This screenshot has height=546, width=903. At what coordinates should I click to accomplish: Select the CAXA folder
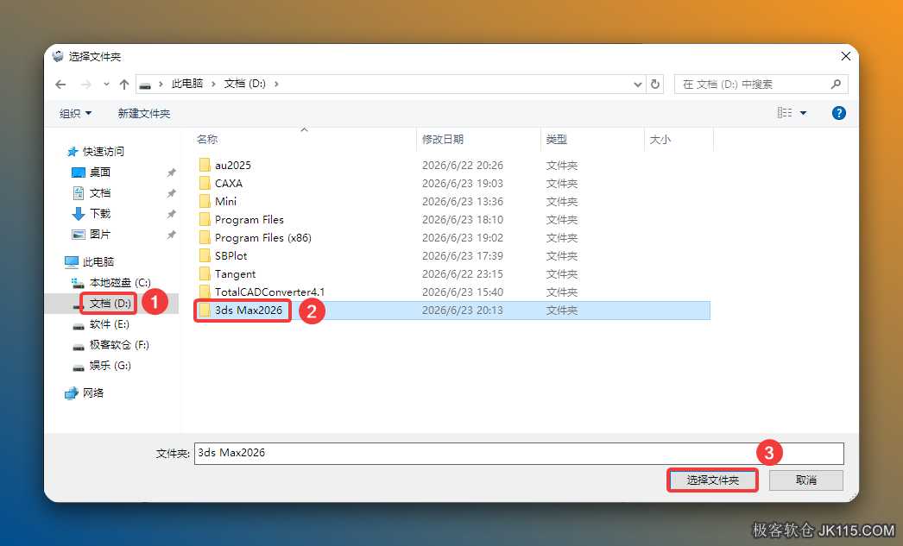[x=228, y=184]
